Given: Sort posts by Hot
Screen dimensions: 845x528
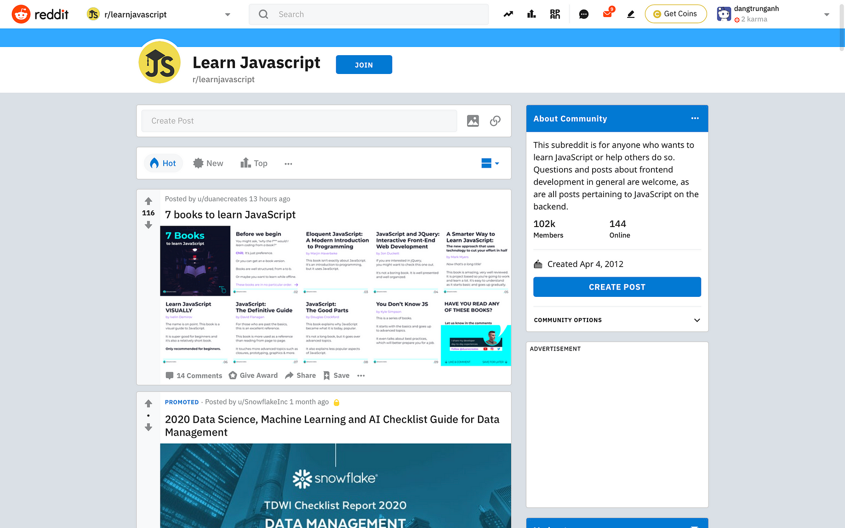Looking at the screenshot, I should pyautogui.click(x=163, y=163).
